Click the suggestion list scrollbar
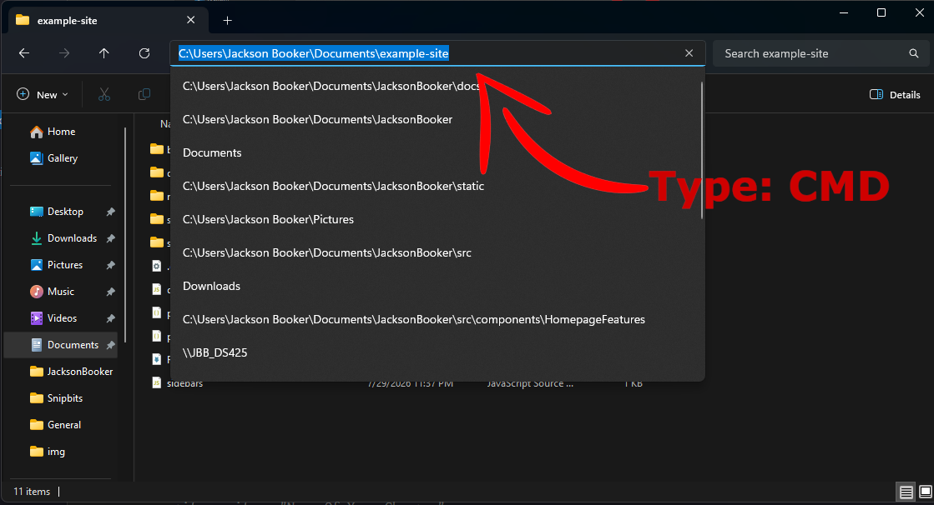Viewport: 934px width, 505px height. point(702,151)
